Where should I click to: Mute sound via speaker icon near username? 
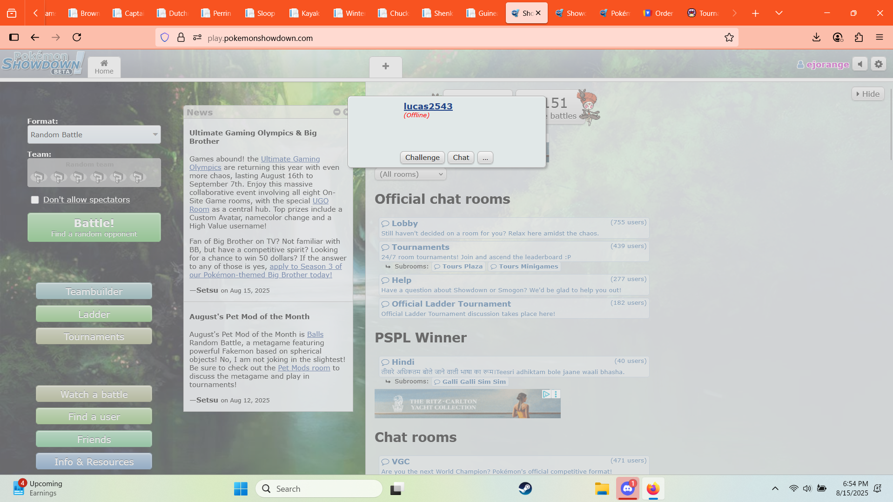(x=860, y=64)
